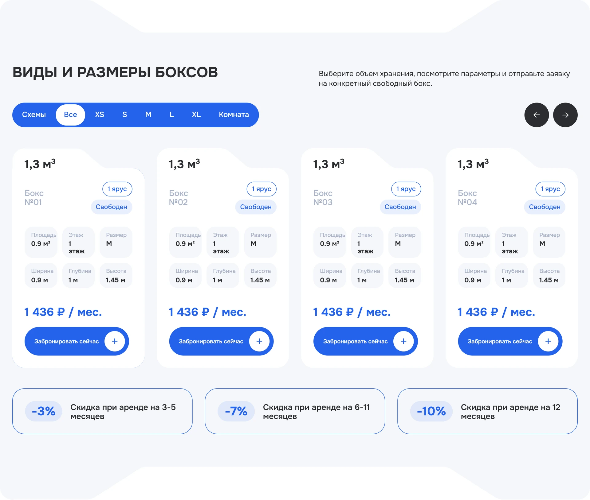
Task: Click the Высота 1.45 м cell on Бокс №01
Action: click(116, 275)
